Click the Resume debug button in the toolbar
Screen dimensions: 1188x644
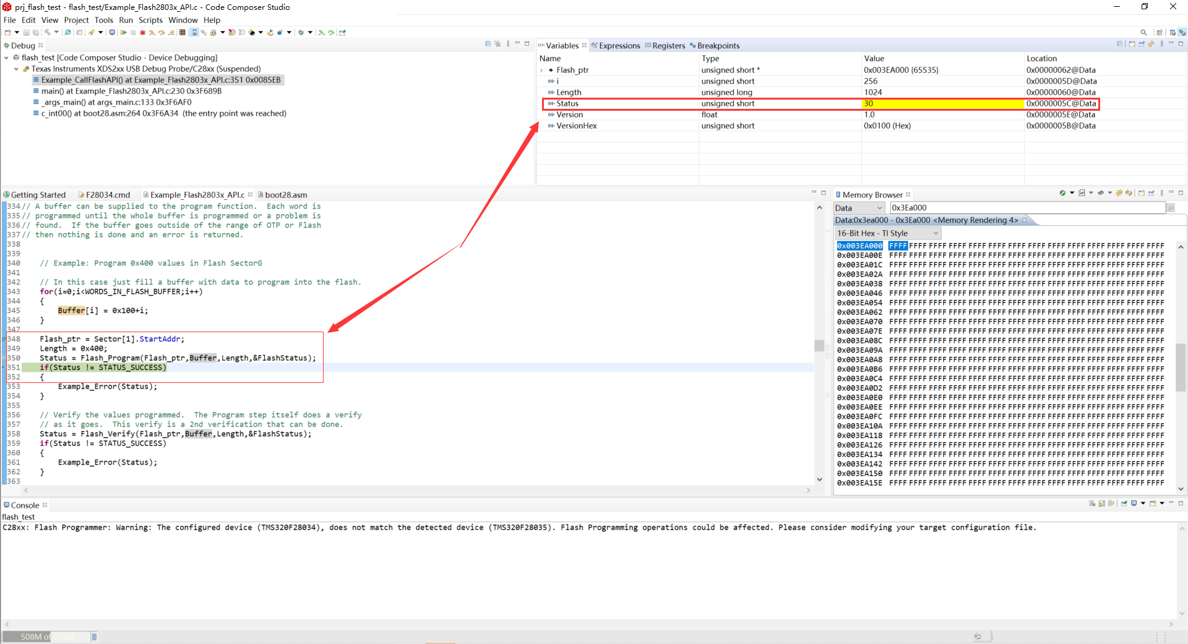point(123,32)
